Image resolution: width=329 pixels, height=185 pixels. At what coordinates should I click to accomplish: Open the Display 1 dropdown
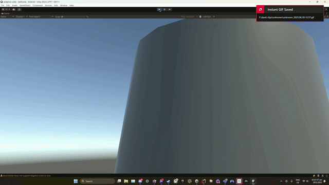[x=22, y=16]
